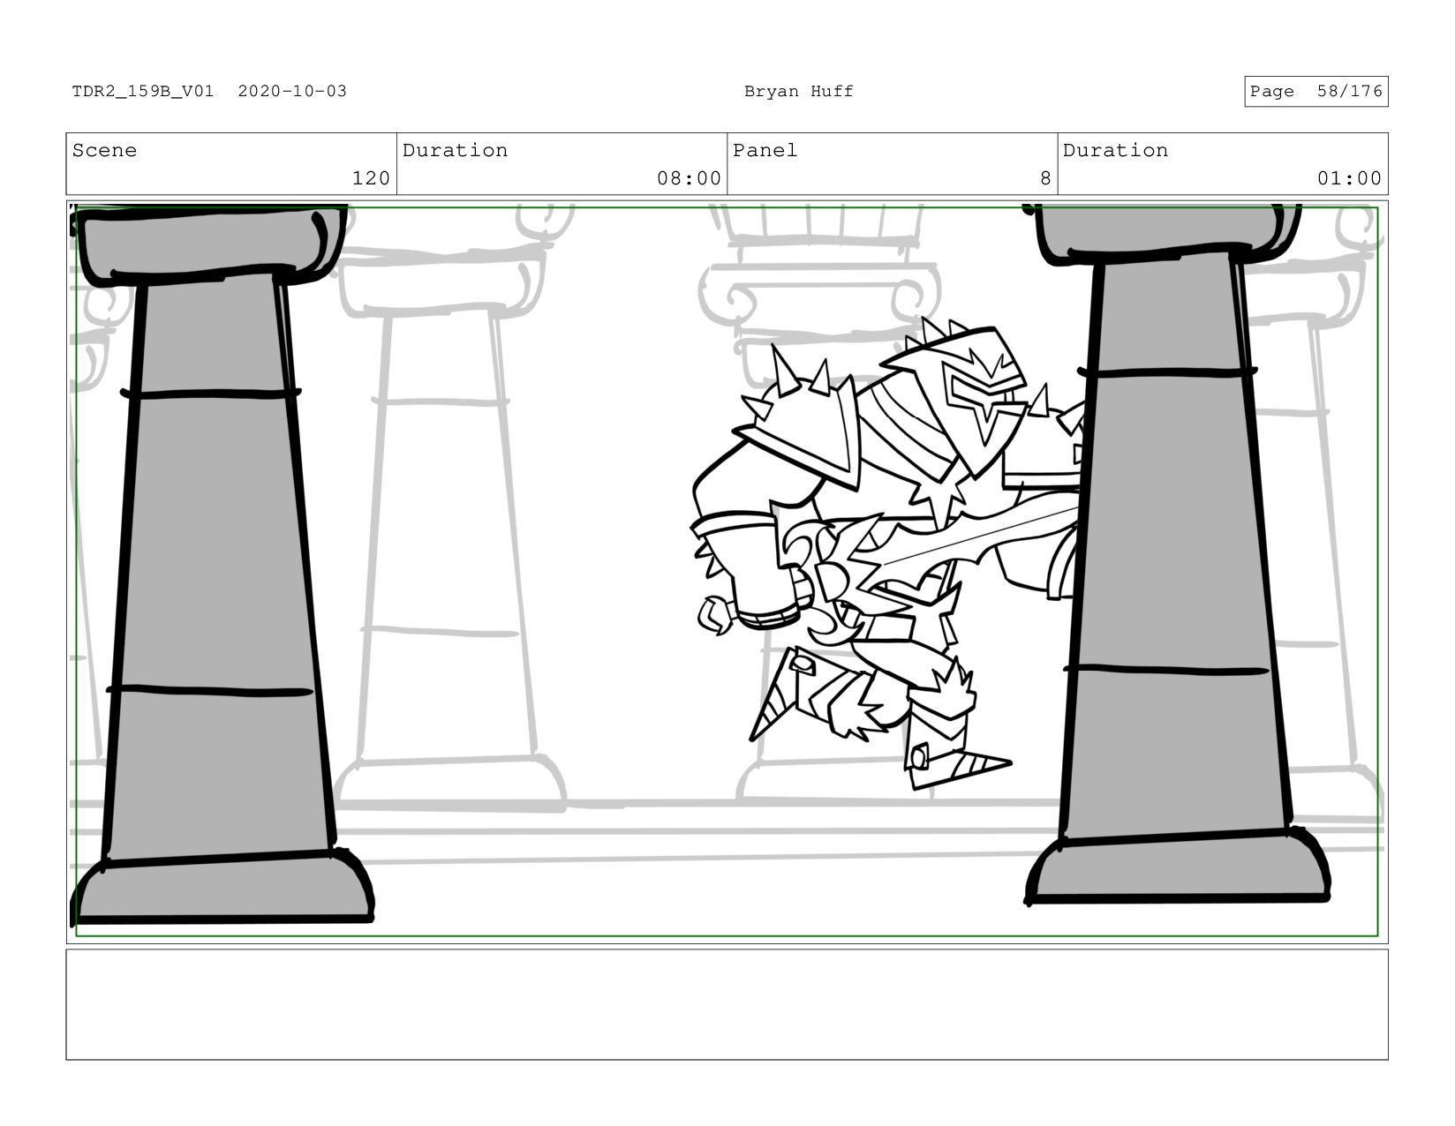Click the armored knight in the storyboard panel

(887, 553)
